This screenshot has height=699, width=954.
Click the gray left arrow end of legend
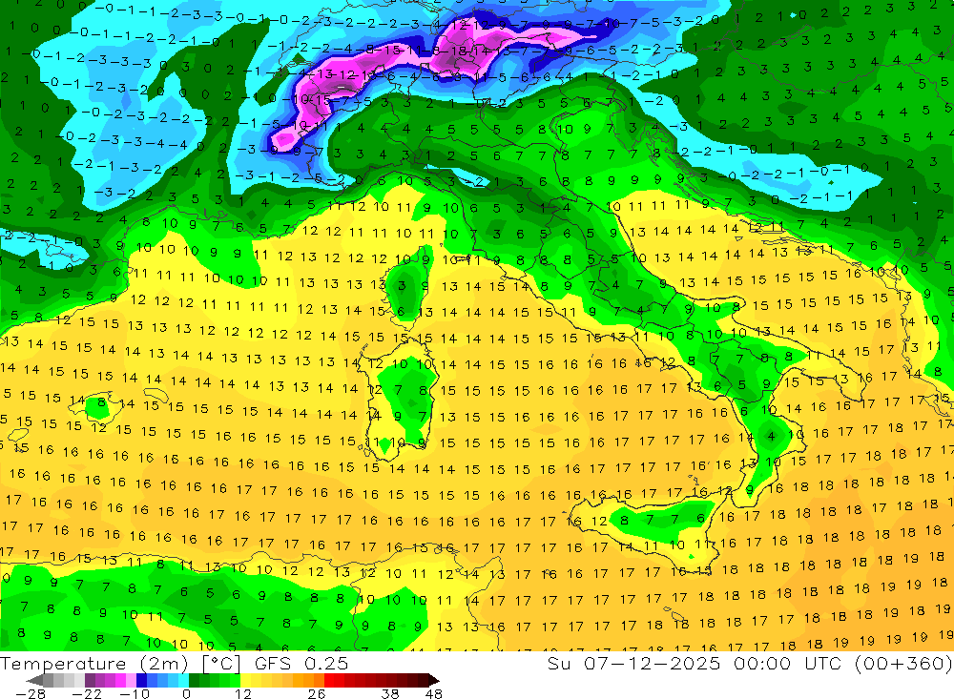tap(34, 680)
